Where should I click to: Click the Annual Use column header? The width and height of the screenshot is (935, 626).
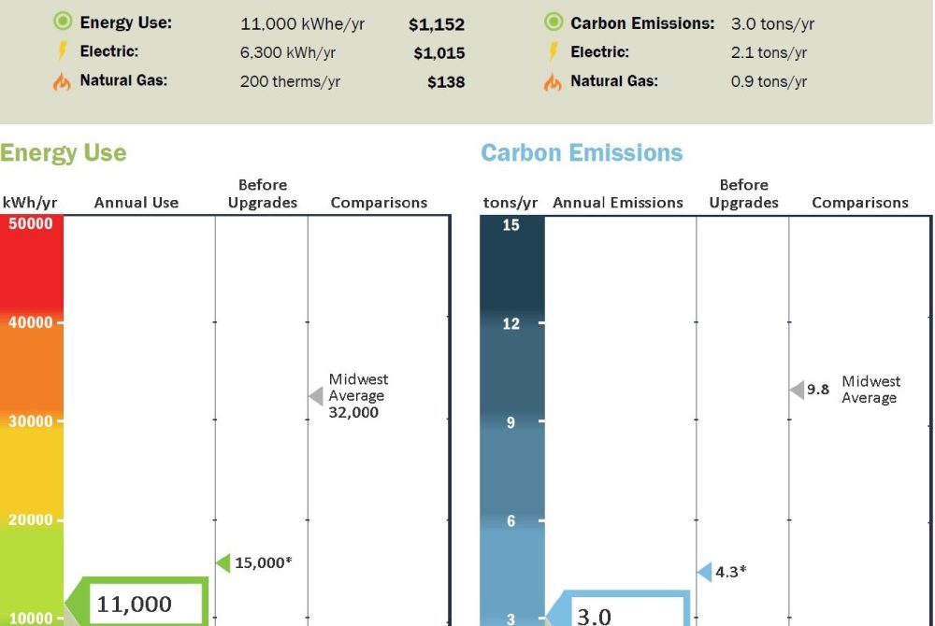click(137, 203)
